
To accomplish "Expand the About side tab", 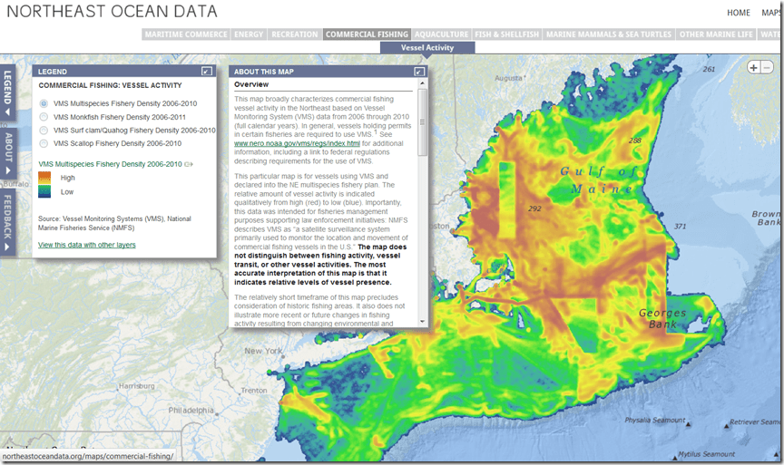I will coord(7,152).
